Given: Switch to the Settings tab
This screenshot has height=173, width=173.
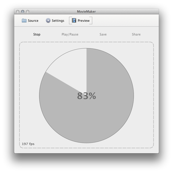Looking at the screenshot, I should 55,20.
